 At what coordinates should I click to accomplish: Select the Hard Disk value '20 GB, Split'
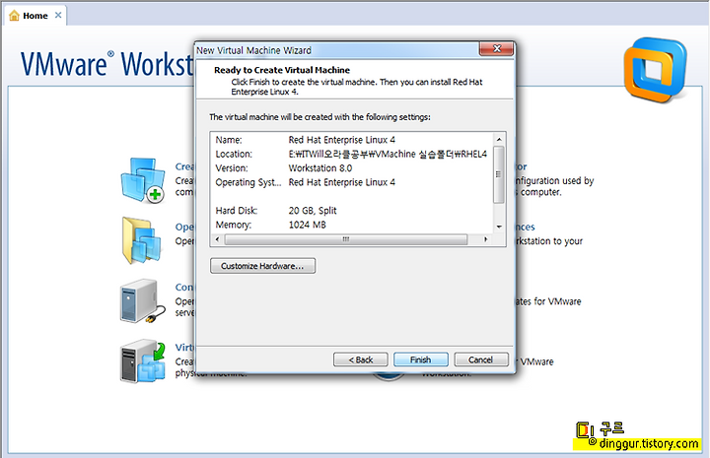click(x=313, y=211)
